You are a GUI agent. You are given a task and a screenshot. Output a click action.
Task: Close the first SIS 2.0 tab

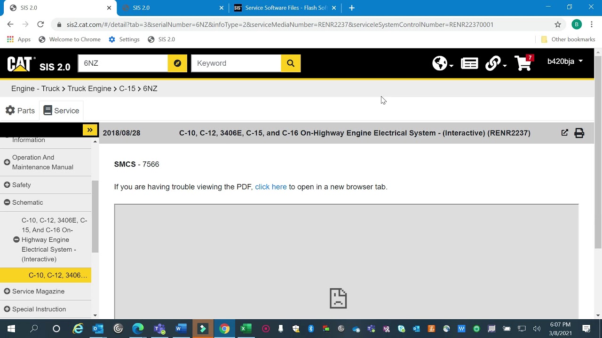coord(109,8)
